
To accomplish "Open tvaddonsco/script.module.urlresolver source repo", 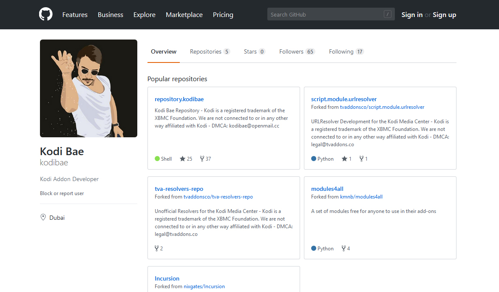I will (382, 107).
